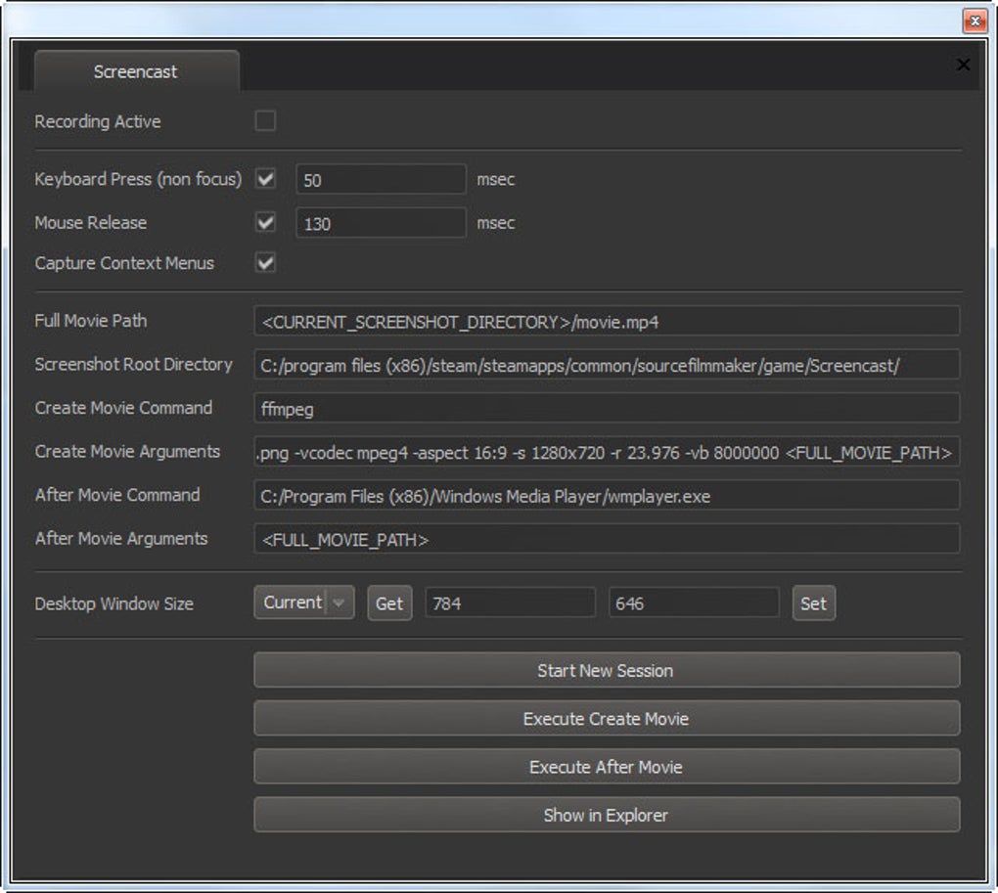Uncheck Keyboard Press (non focus) option
Viewport: 998px width, 893px height.
[x=265, y=179]
